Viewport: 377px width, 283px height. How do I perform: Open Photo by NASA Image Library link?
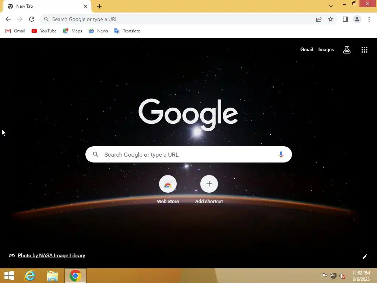(x=51, y=256)
